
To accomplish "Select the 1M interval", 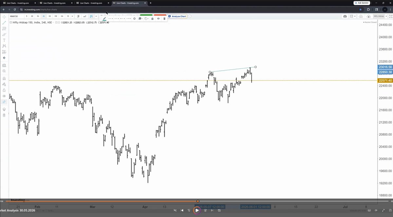I will pyautogui.click(x=62, y=16).
